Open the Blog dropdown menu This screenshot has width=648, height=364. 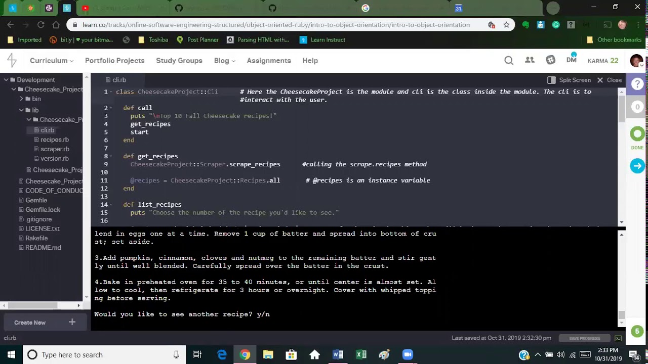[225, 60]
